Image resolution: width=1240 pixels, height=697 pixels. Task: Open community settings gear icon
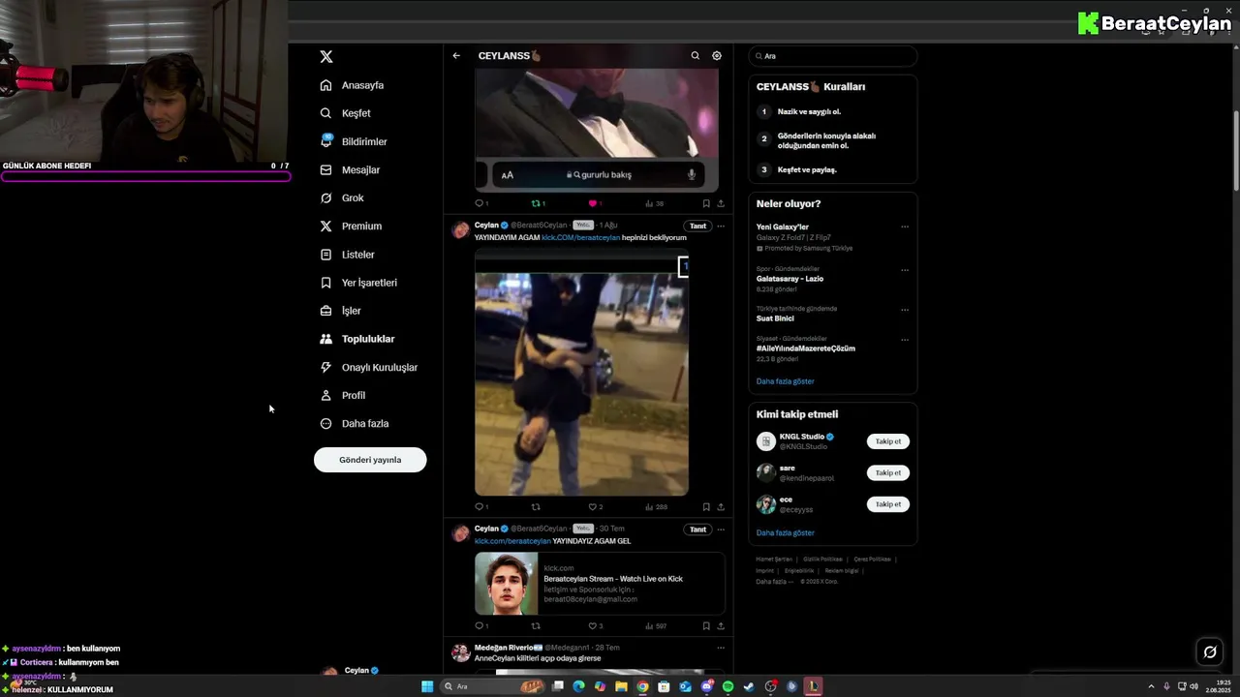(x=717, y=56)
